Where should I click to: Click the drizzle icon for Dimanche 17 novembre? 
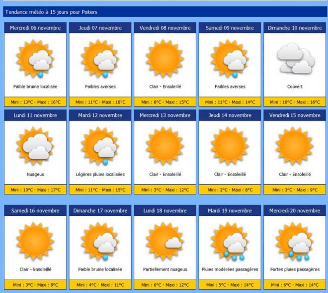click(100, 241)
